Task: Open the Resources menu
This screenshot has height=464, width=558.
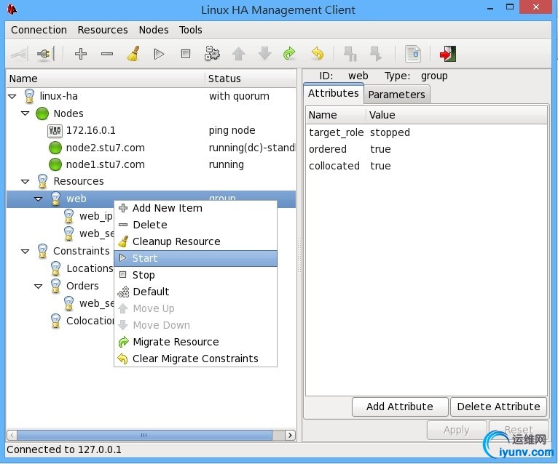Action: [x=103, y=30]
